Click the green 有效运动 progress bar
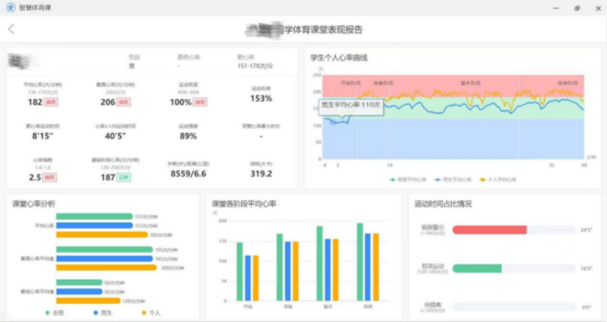This screenshot has height=322, width=607. (x=477, y=268)
